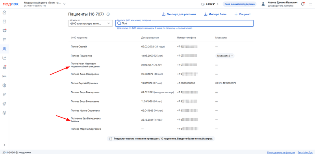The image size is (315, 154).
Task: Open Тест МедЛок link
Action: point(305,152)
